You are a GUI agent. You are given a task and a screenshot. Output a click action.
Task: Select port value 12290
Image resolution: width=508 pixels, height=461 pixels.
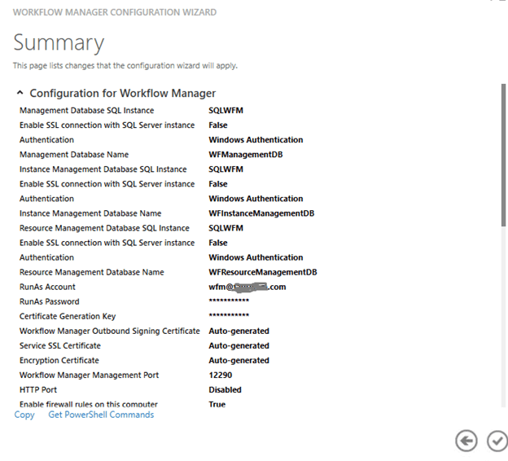click(221, 375)
